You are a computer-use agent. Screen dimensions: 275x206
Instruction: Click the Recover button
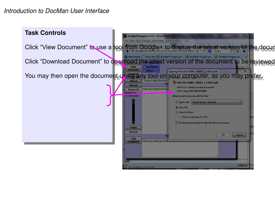pyautogui.click(x=133, y=132)
